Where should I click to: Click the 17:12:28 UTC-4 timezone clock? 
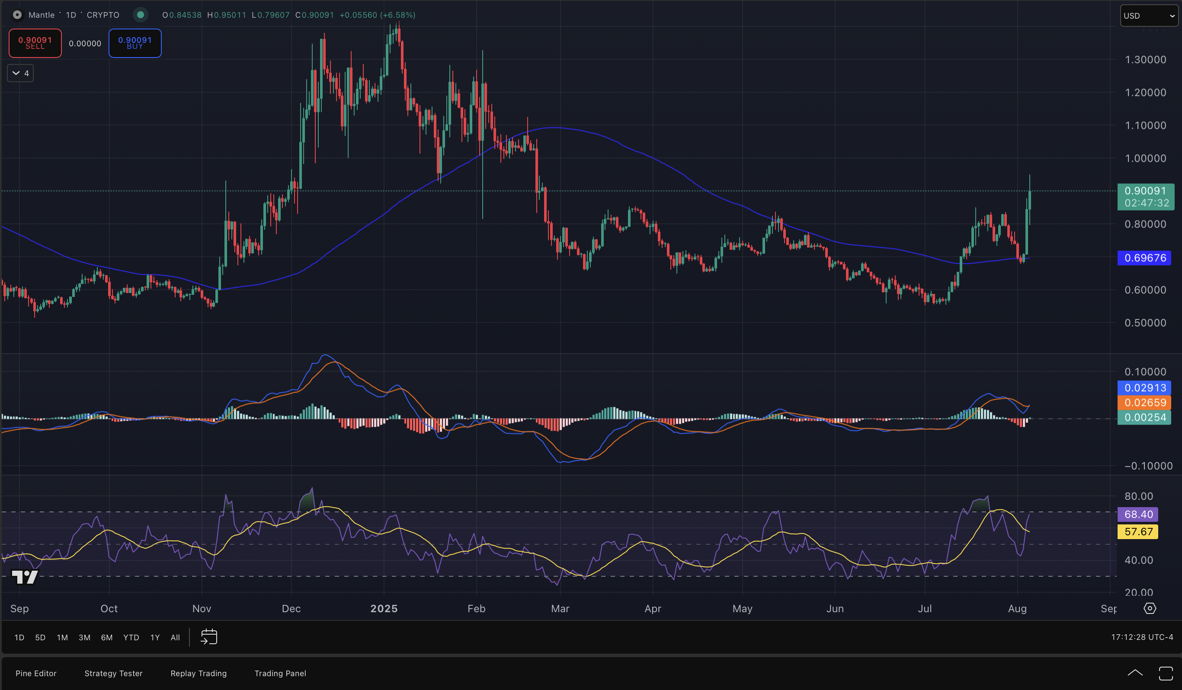(1142, 637)
